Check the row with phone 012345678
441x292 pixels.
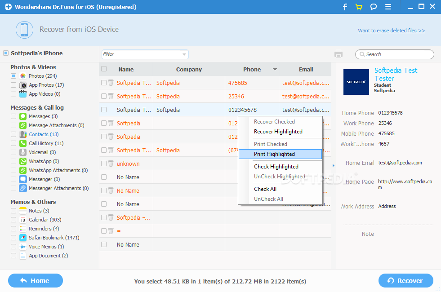104,110
